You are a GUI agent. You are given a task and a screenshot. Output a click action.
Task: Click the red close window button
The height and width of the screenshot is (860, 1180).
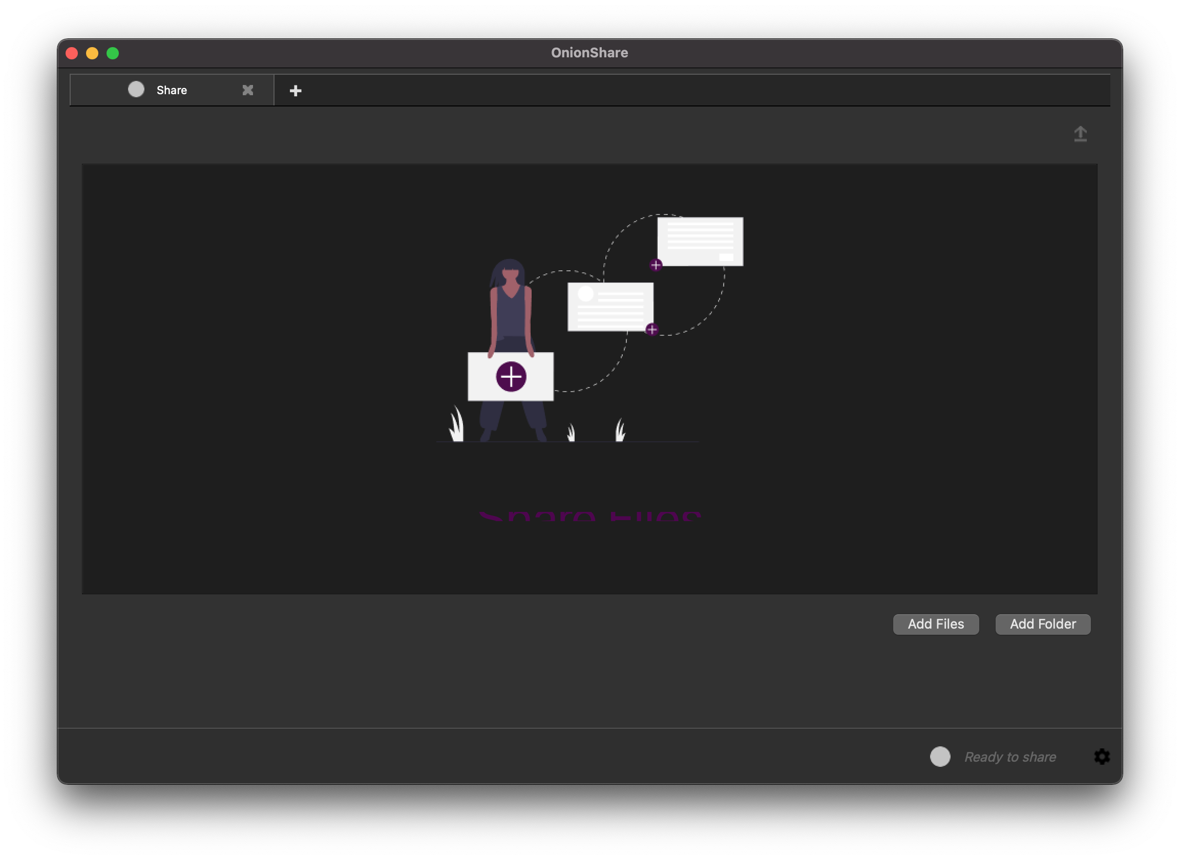pyautogui.click(x=72, y=53)
